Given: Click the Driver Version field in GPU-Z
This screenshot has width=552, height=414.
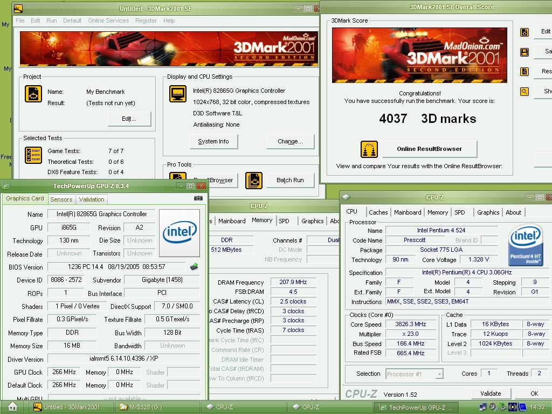Looking at the screenshot, I should [x=123, y=358].
